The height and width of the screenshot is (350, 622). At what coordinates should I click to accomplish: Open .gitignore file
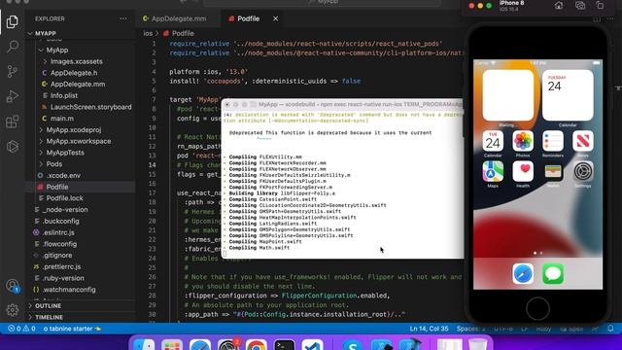click(x=57, y=256)
